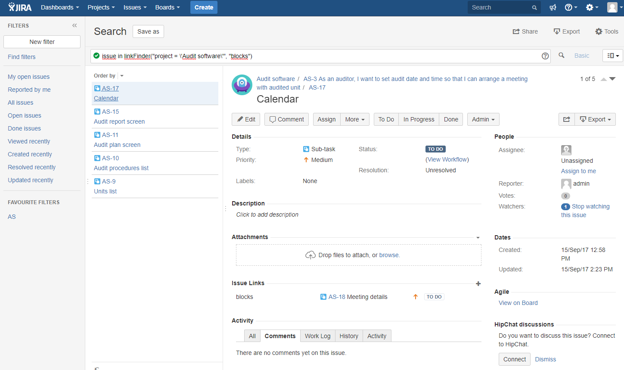The width and height of the screenshot is (624, 370).
Task: Click the Connect HipChat button
Action: pyautogui.click(x=515, y=359)
